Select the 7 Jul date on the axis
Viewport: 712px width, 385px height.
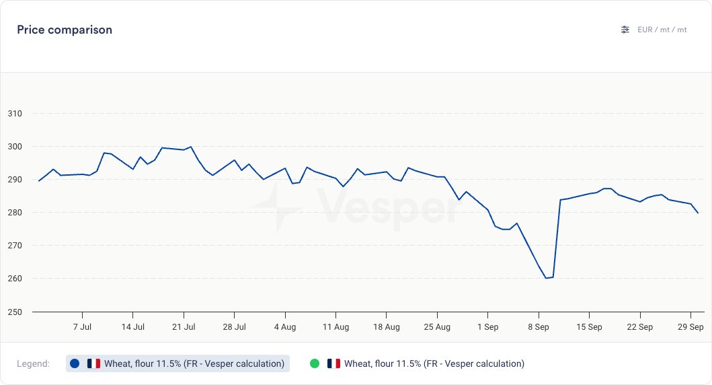pos(82,327)
